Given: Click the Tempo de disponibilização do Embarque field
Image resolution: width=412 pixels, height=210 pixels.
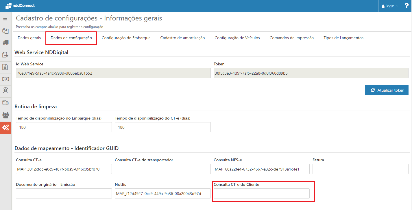Looking at the screenshot, I should pos(64,127).
